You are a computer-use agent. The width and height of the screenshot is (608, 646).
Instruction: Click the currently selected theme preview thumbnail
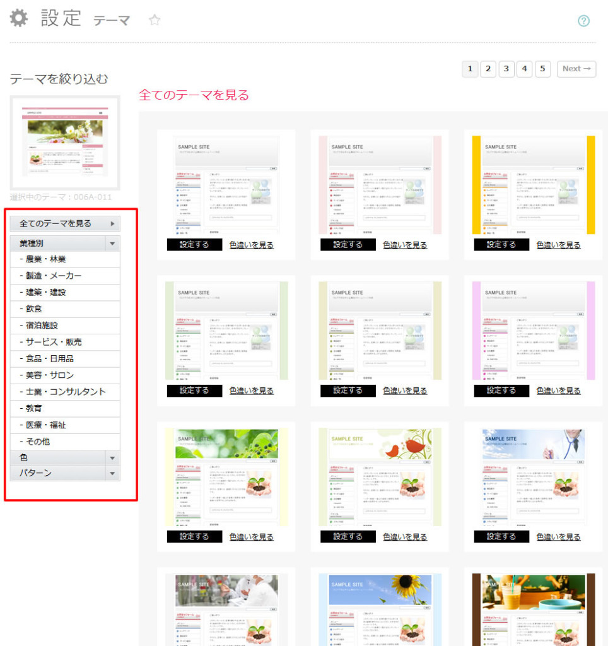[65, 142]
